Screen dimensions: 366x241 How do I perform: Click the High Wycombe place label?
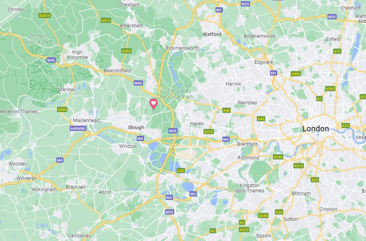pyautogui.click(x=77, y=55)
